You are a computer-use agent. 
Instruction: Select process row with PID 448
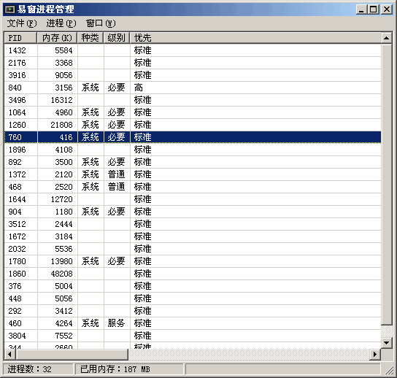[x=193, y=298]
